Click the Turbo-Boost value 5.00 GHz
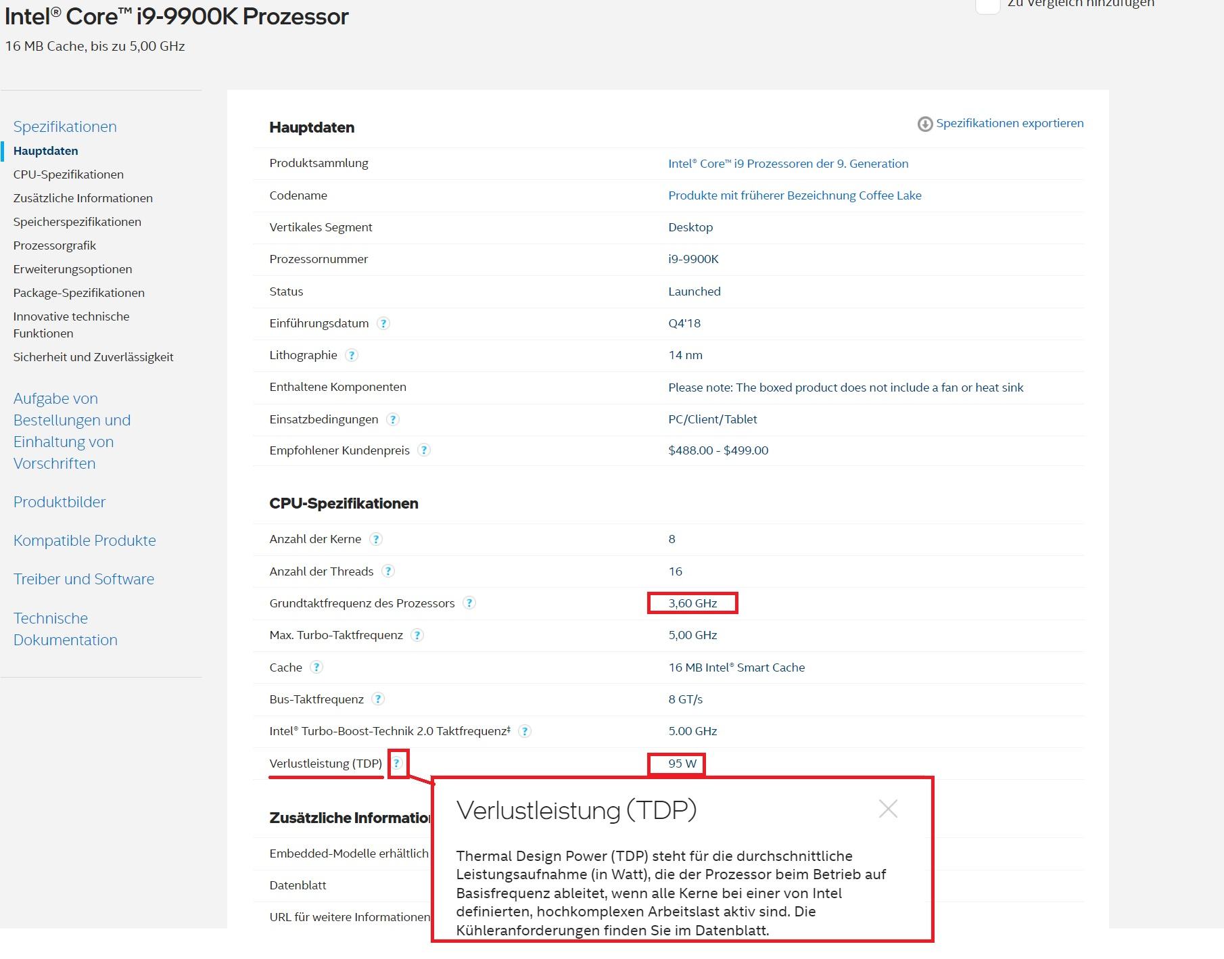Viewport: 1224px width, 959px height. pos(693,731)
